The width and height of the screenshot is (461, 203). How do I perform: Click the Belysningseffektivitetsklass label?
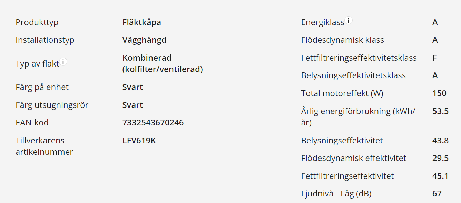point(353,75)
